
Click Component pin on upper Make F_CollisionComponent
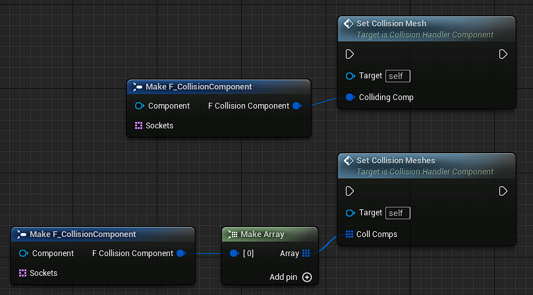pyautogui.click(x=139, y=106)
